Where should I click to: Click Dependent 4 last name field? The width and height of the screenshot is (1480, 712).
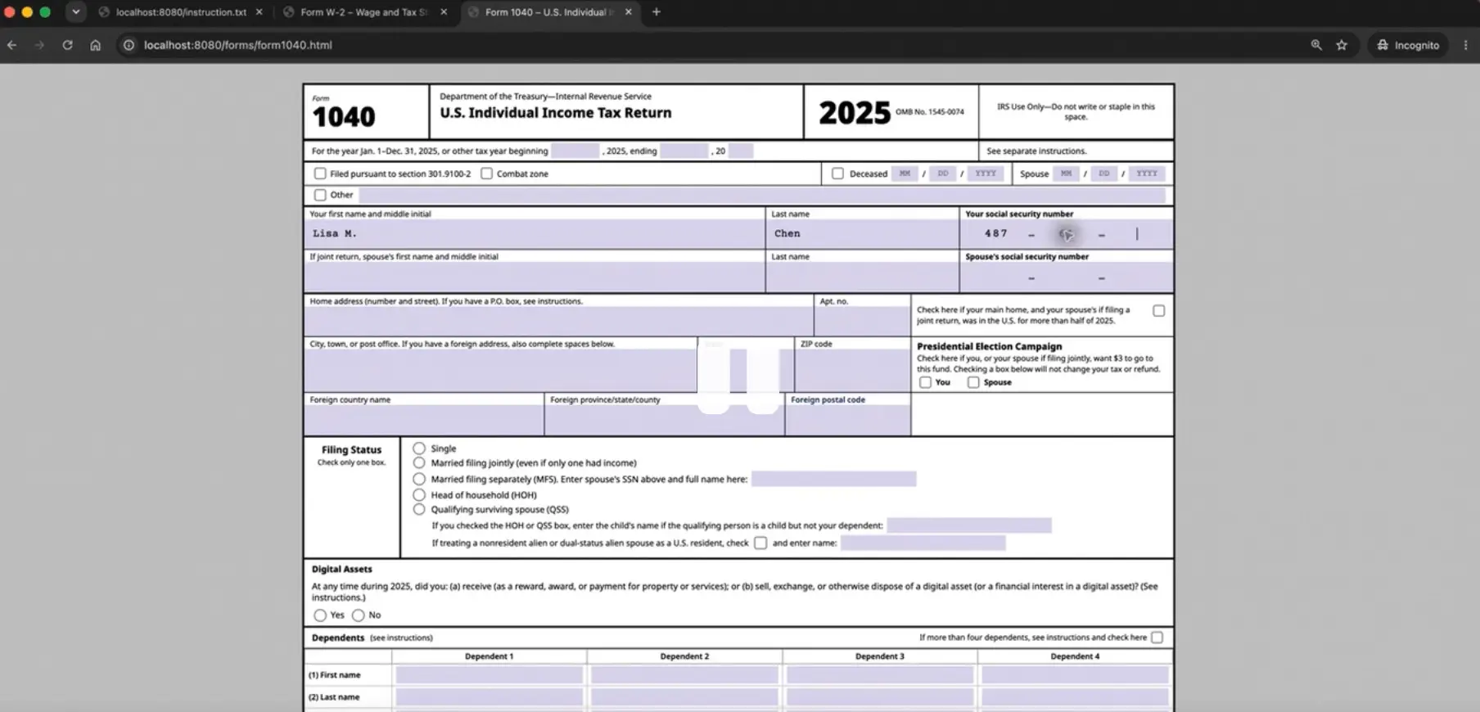pyautogui.click(x=1075, y=697)
